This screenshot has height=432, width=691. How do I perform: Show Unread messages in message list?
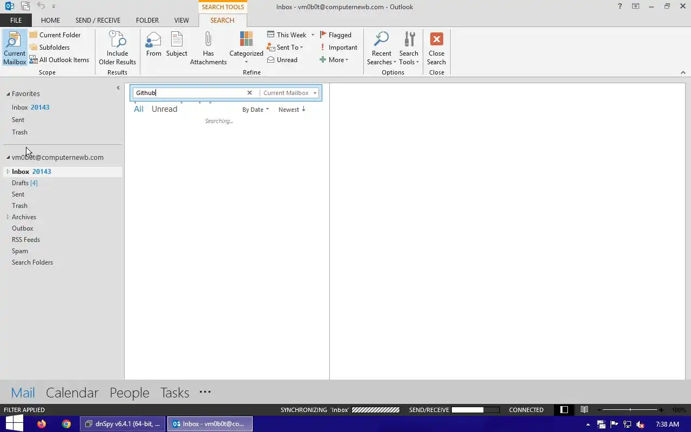164,109
